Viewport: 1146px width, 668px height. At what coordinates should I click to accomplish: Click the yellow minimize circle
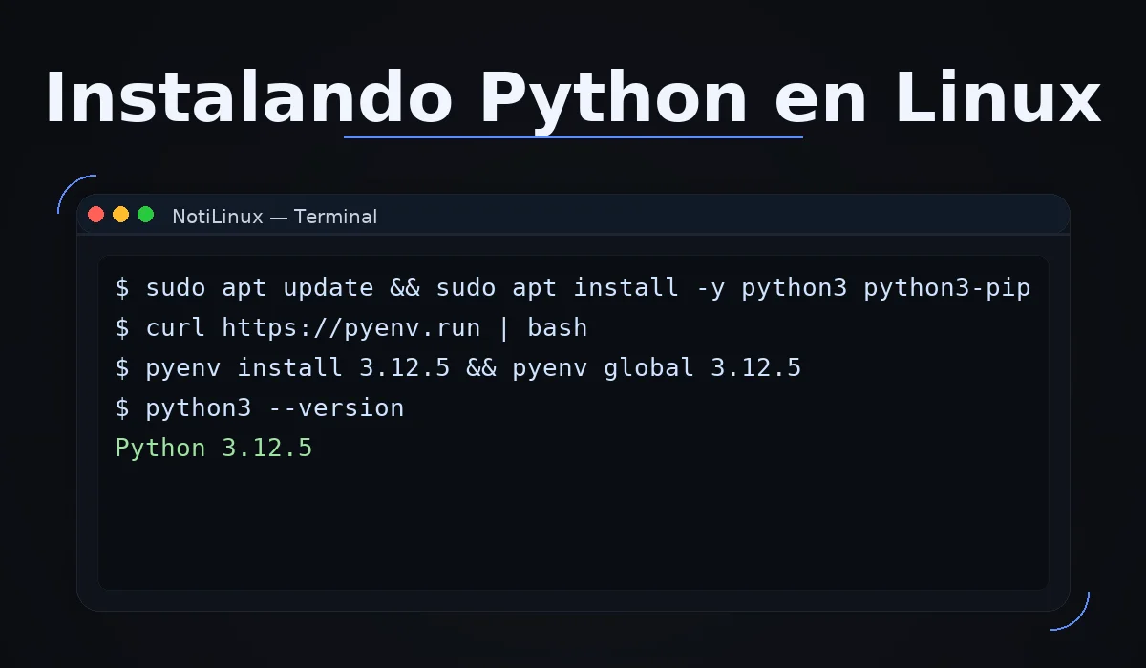tap(120, 214)
